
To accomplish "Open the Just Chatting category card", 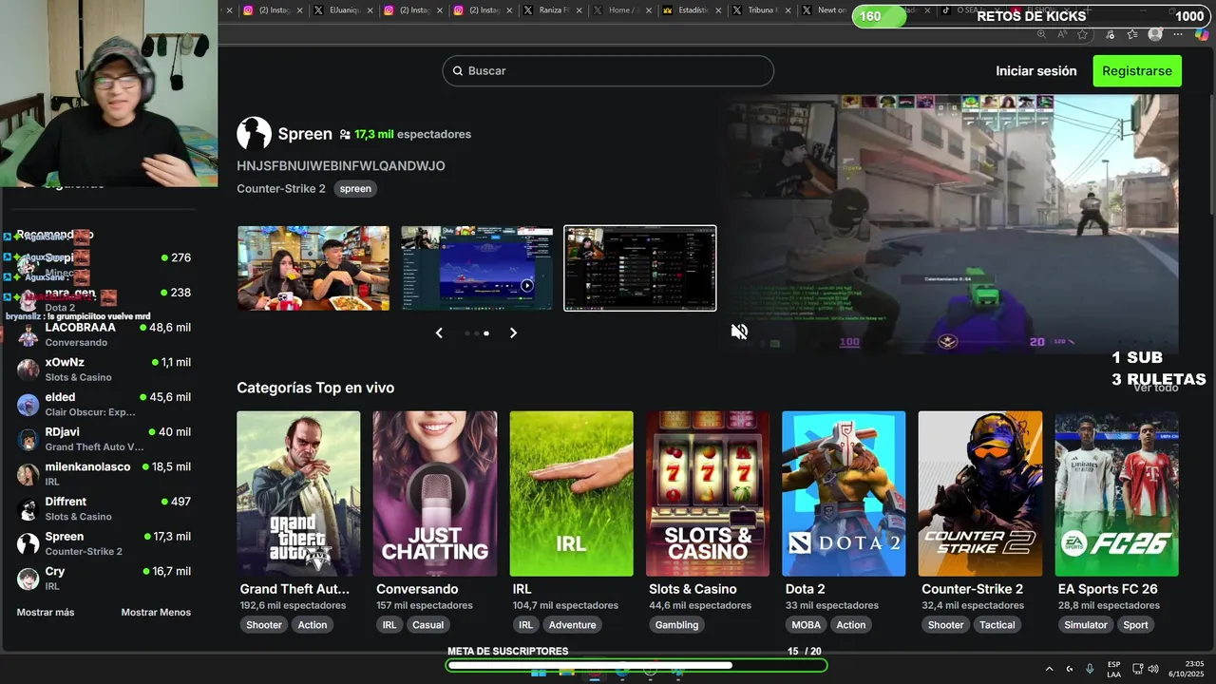I will tap(435, 493).
